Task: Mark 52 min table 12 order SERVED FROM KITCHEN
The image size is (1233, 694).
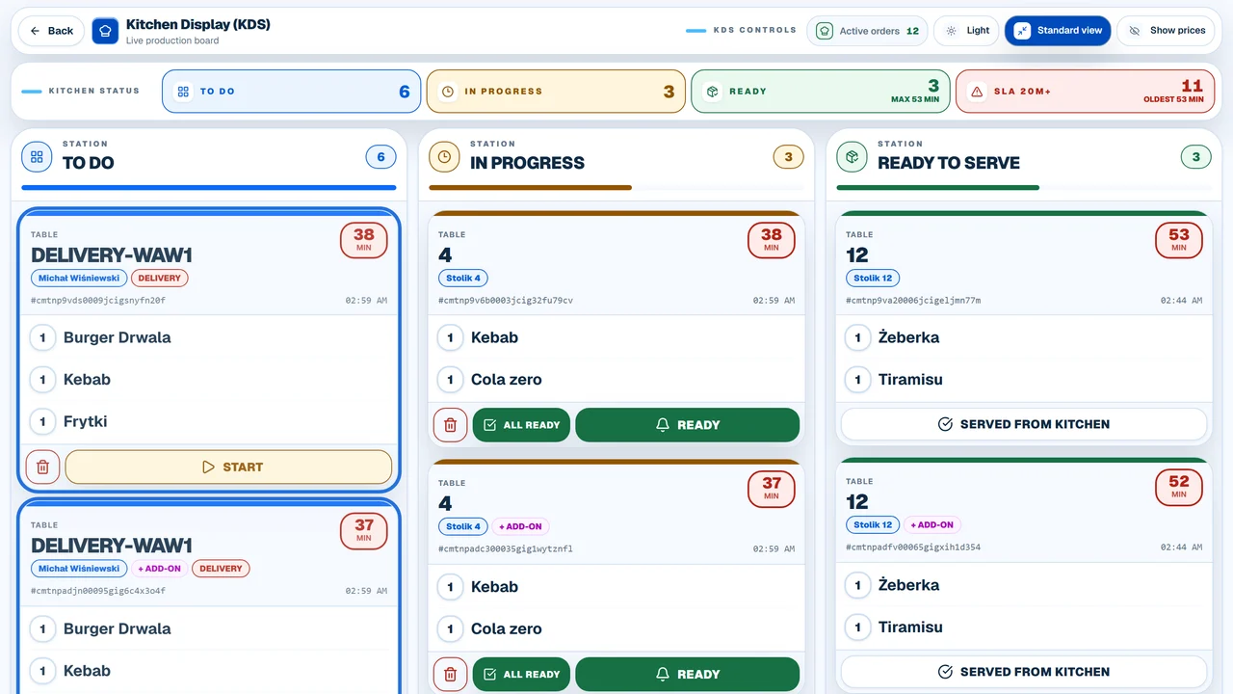Action: point(1024,672)
